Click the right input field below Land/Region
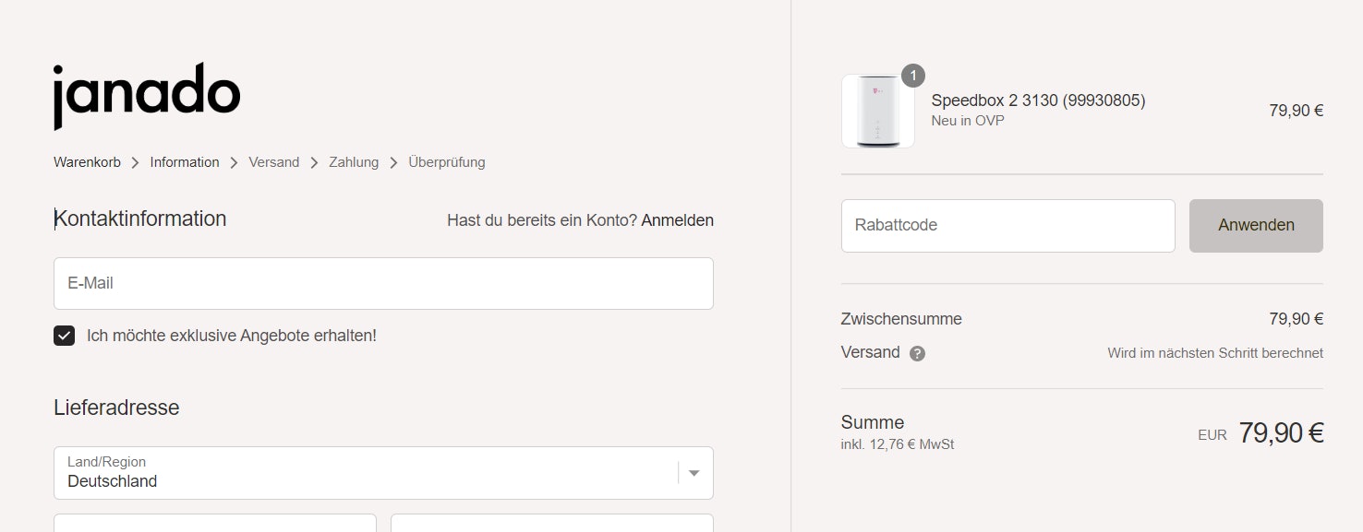Image resolution: width=1363 pixels, height=532 pixels. (552, 524)
